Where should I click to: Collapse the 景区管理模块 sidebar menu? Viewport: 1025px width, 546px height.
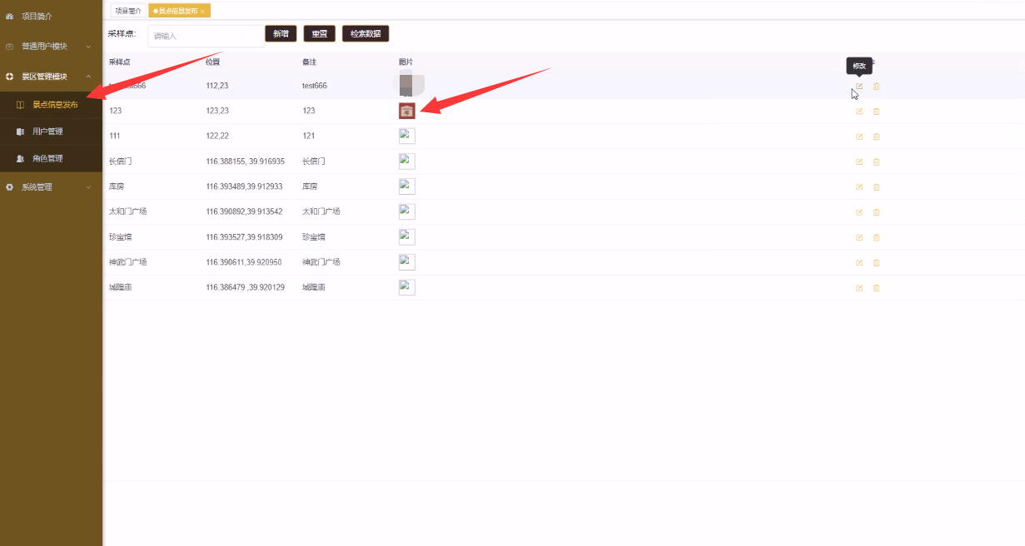point(51,77)
